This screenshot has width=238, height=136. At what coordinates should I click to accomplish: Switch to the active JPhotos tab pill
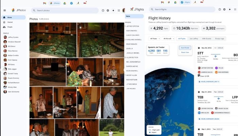click(x=55, y=3)
